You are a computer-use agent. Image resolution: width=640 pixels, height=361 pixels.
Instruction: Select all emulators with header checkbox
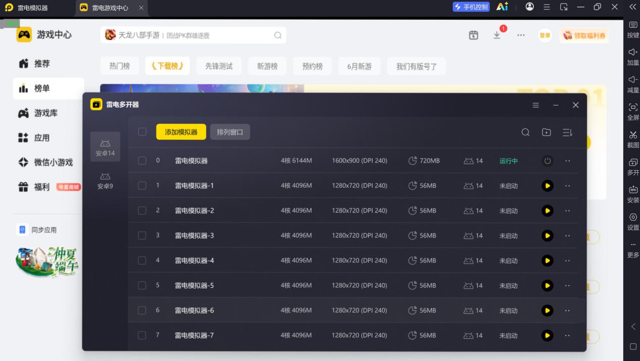pyautogui.click(x=142, y=132)
